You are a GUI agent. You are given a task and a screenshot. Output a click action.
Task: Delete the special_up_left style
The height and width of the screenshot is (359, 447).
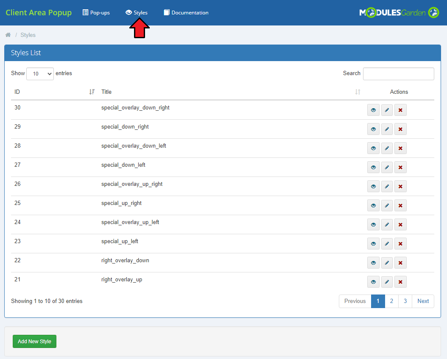coord(400,244)
